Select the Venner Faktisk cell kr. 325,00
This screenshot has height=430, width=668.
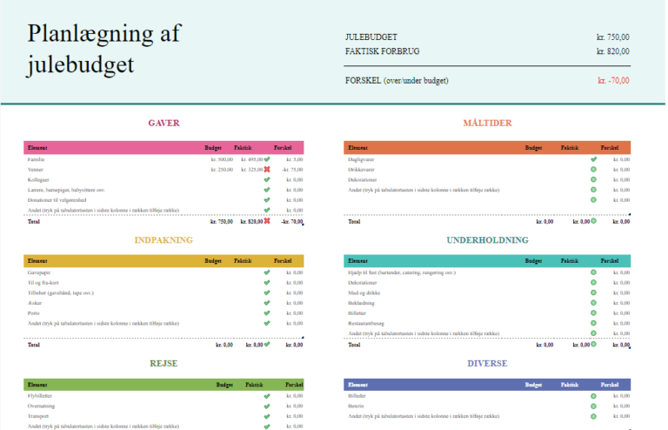[250, 170]
